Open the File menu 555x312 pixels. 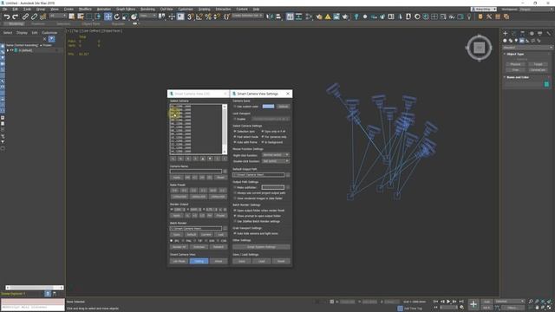click(4, 10)
